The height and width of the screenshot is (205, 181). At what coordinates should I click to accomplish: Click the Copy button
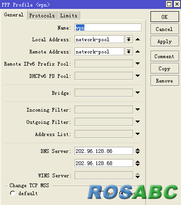pos(165,68)
